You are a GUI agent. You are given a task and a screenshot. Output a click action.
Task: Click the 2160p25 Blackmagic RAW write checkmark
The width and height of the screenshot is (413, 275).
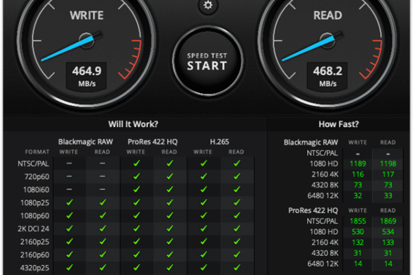click(x=69, y=241)
